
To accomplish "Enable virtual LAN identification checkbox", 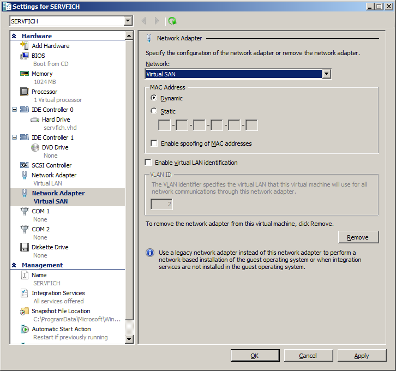I will (x=148, y=162).
